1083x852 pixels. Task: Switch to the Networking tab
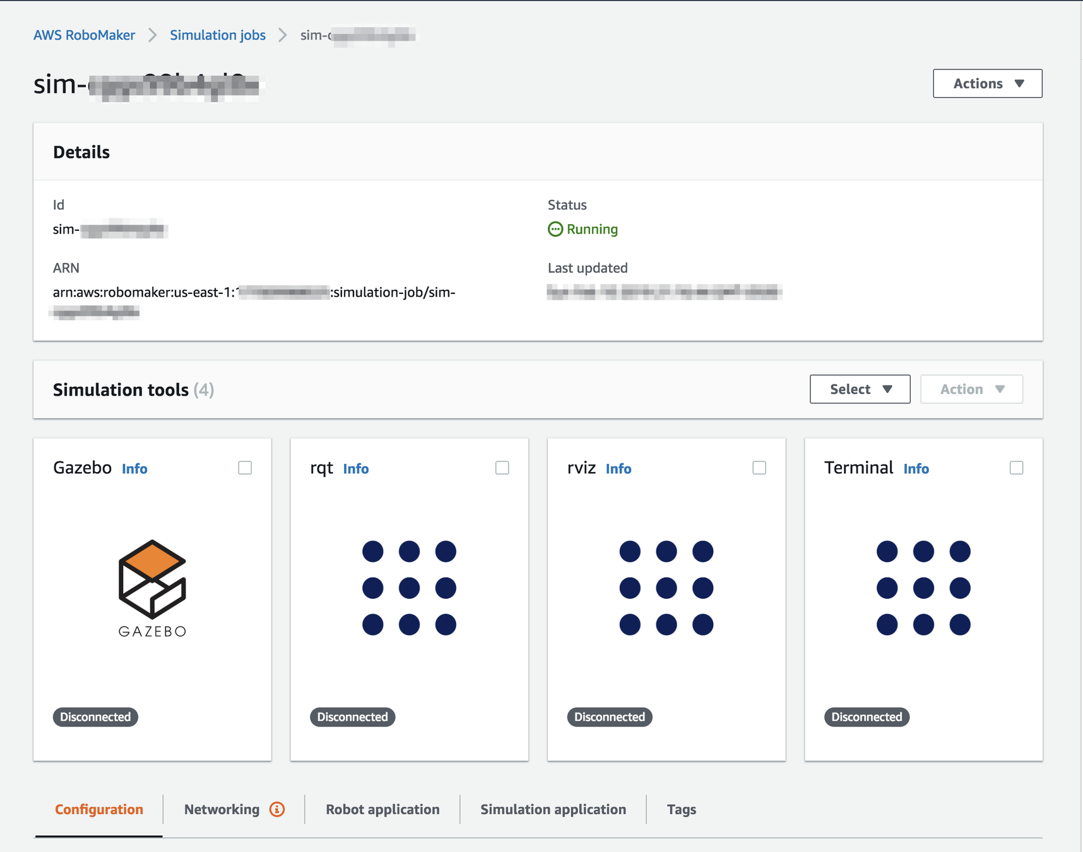pyautogui.click(x=222, y=809)
